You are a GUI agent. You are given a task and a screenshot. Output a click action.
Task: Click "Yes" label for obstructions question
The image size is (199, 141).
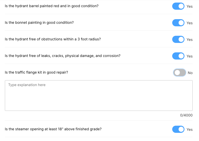tap(190, 40)
